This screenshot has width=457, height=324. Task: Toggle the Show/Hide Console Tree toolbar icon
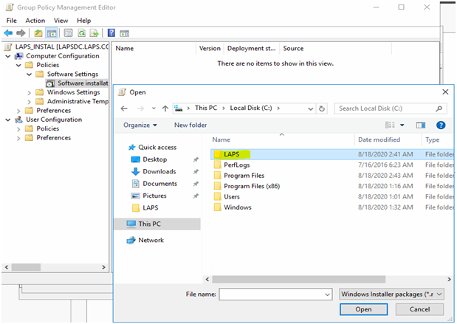[52, 33]
